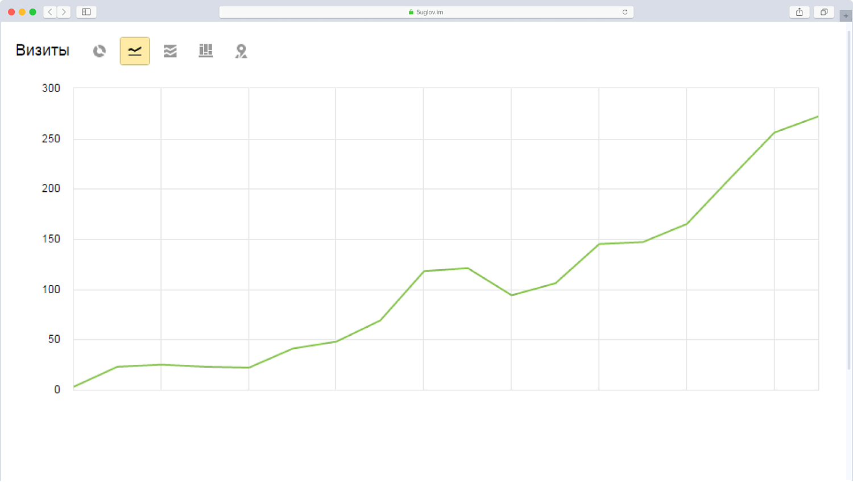Switch to the stacked area chart view

click(170, 51)
